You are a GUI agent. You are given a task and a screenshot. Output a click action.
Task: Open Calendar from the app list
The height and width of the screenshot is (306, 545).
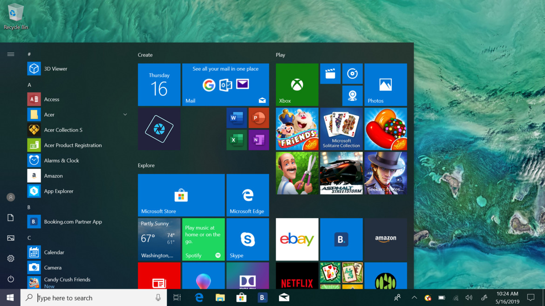coord(77,252)
